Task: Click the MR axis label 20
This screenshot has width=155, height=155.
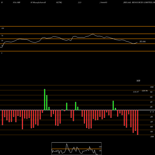Action: (x=151, y=107)
